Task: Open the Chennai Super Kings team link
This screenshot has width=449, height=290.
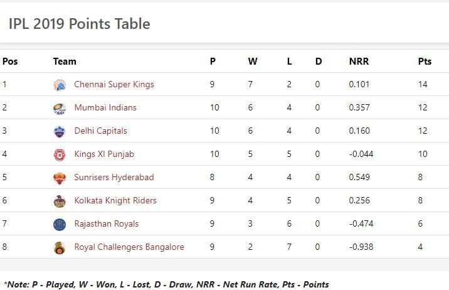Action: coord(114,84)
